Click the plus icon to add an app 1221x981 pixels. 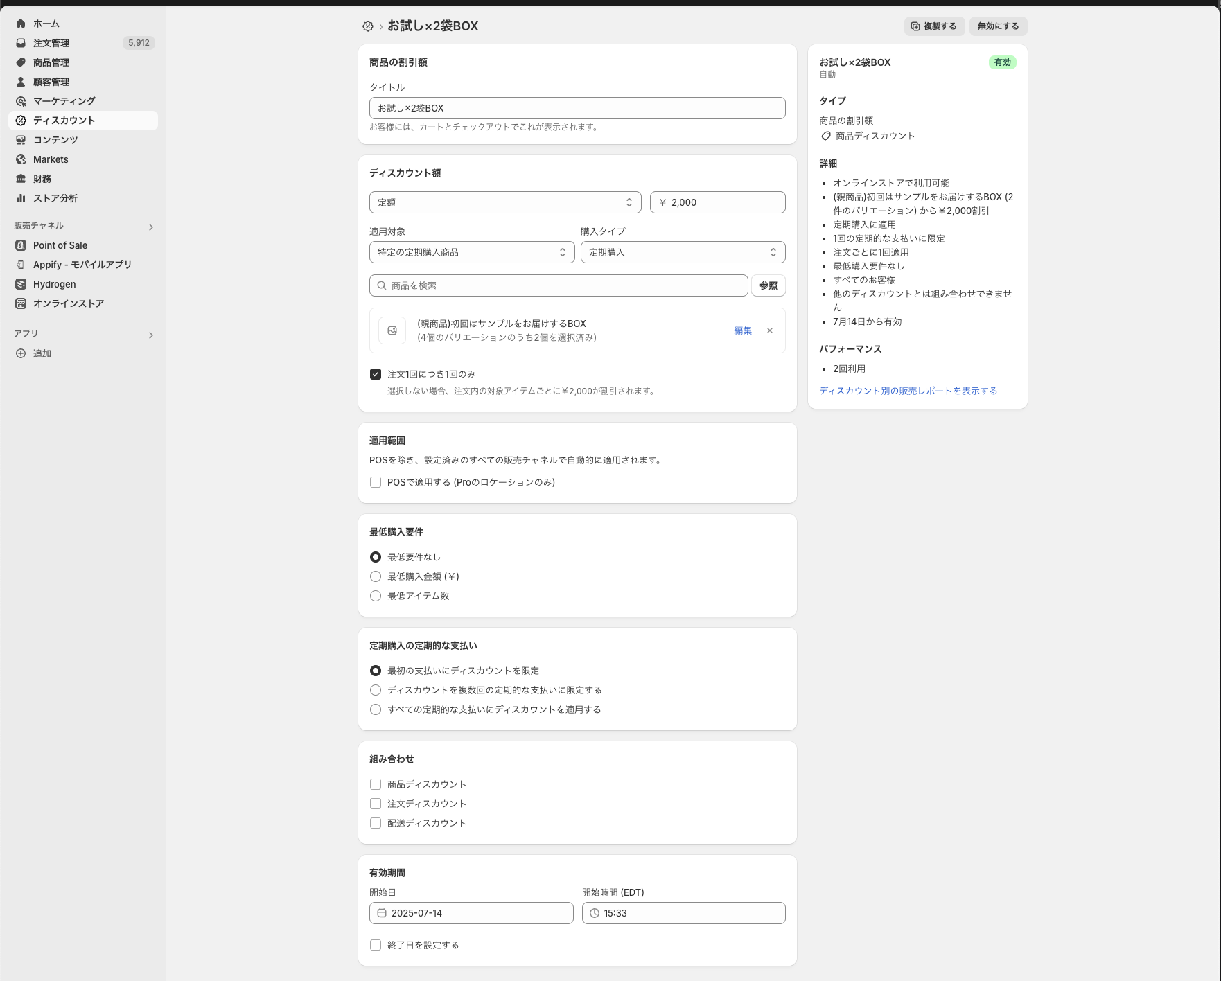(x=21, y=353)
